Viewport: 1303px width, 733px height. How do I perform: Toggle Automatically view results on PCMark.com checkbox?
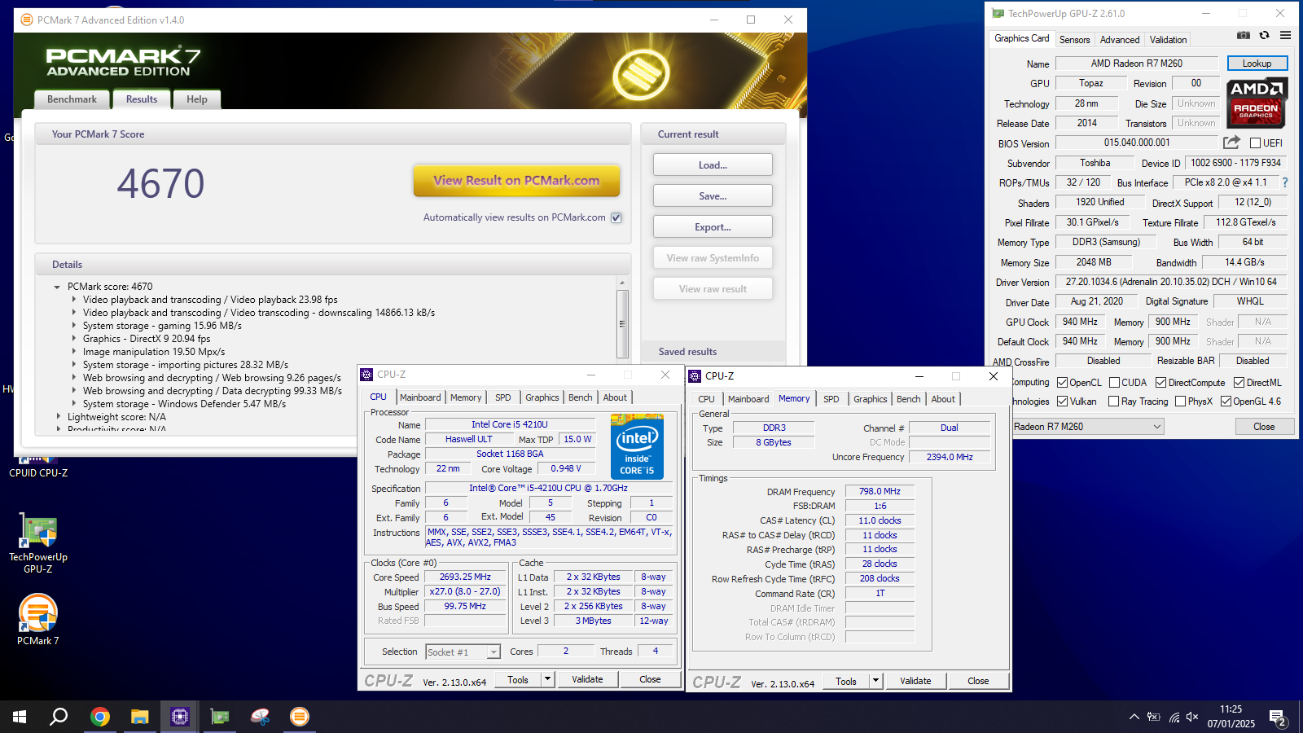pyautogui.click(x=616, y=217)
